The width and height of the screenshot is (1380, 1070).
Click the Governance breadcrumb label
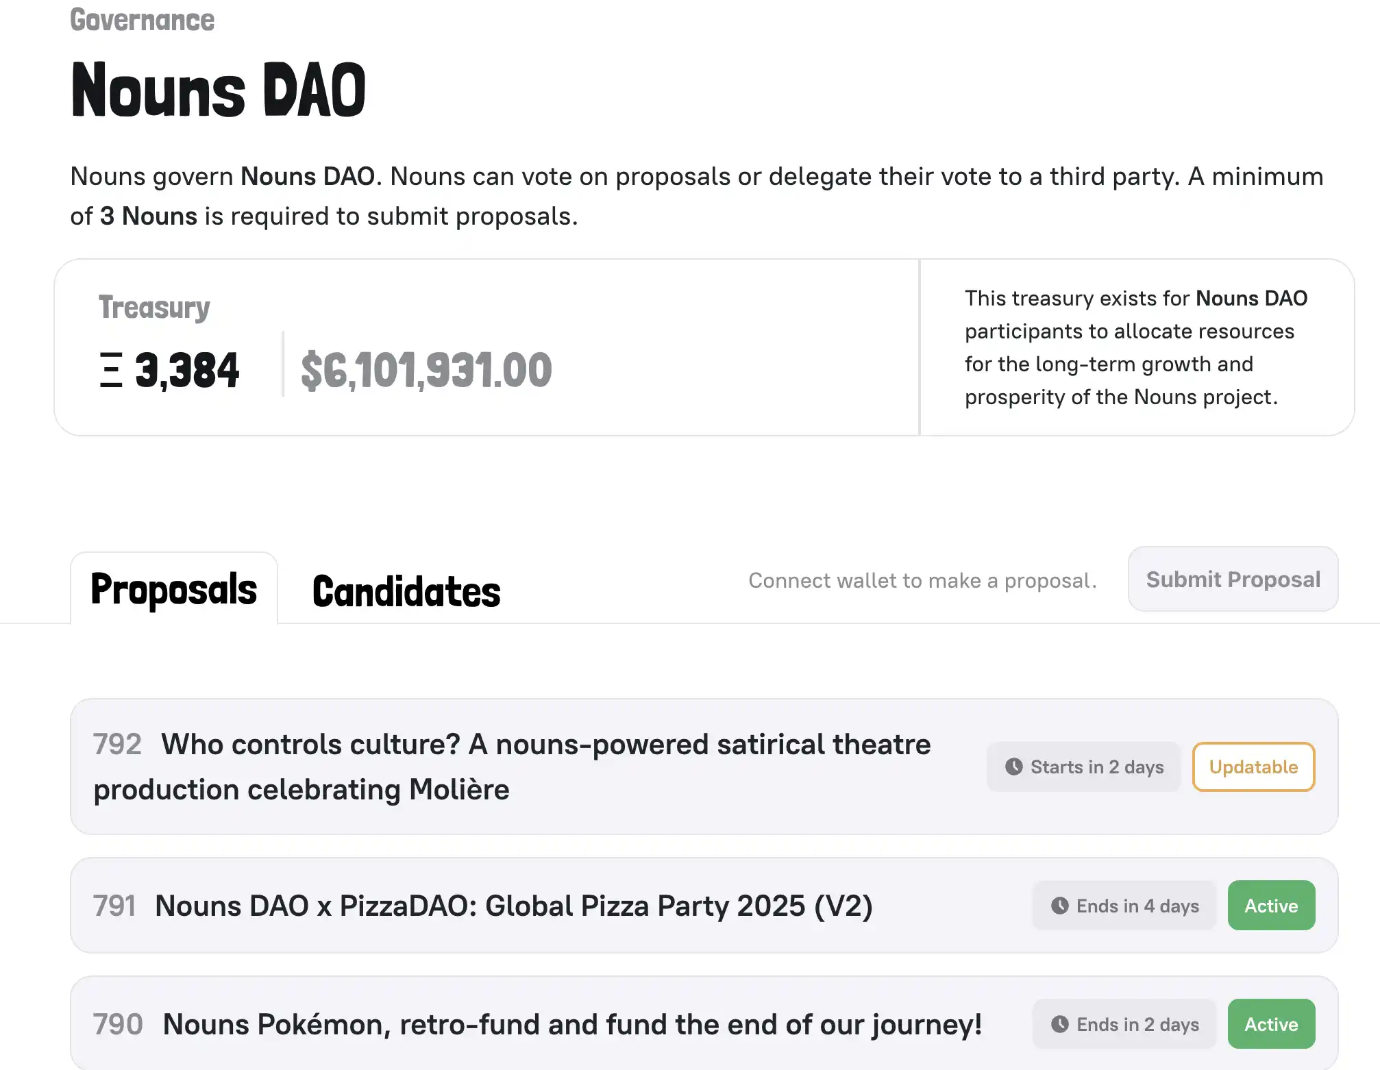click(143, 20)
